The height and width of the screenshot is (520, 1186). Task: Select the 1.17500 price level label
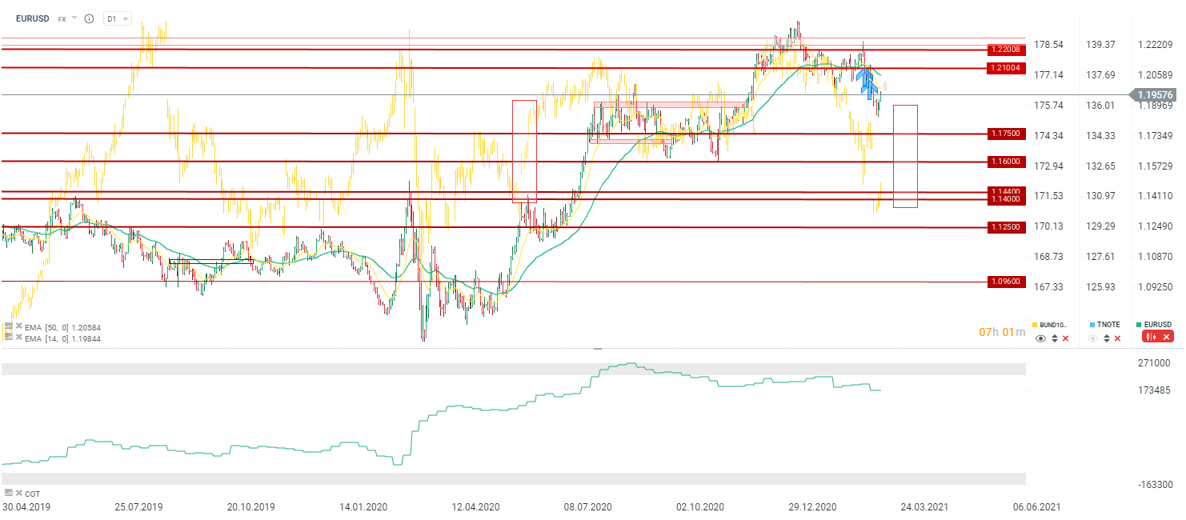click(x=1007, y=134)
